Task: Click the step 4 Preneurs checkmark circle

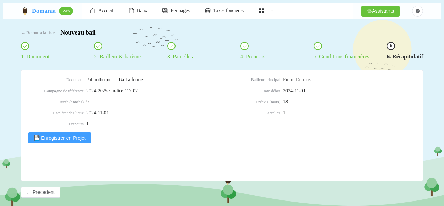Action: click(245, 46)
